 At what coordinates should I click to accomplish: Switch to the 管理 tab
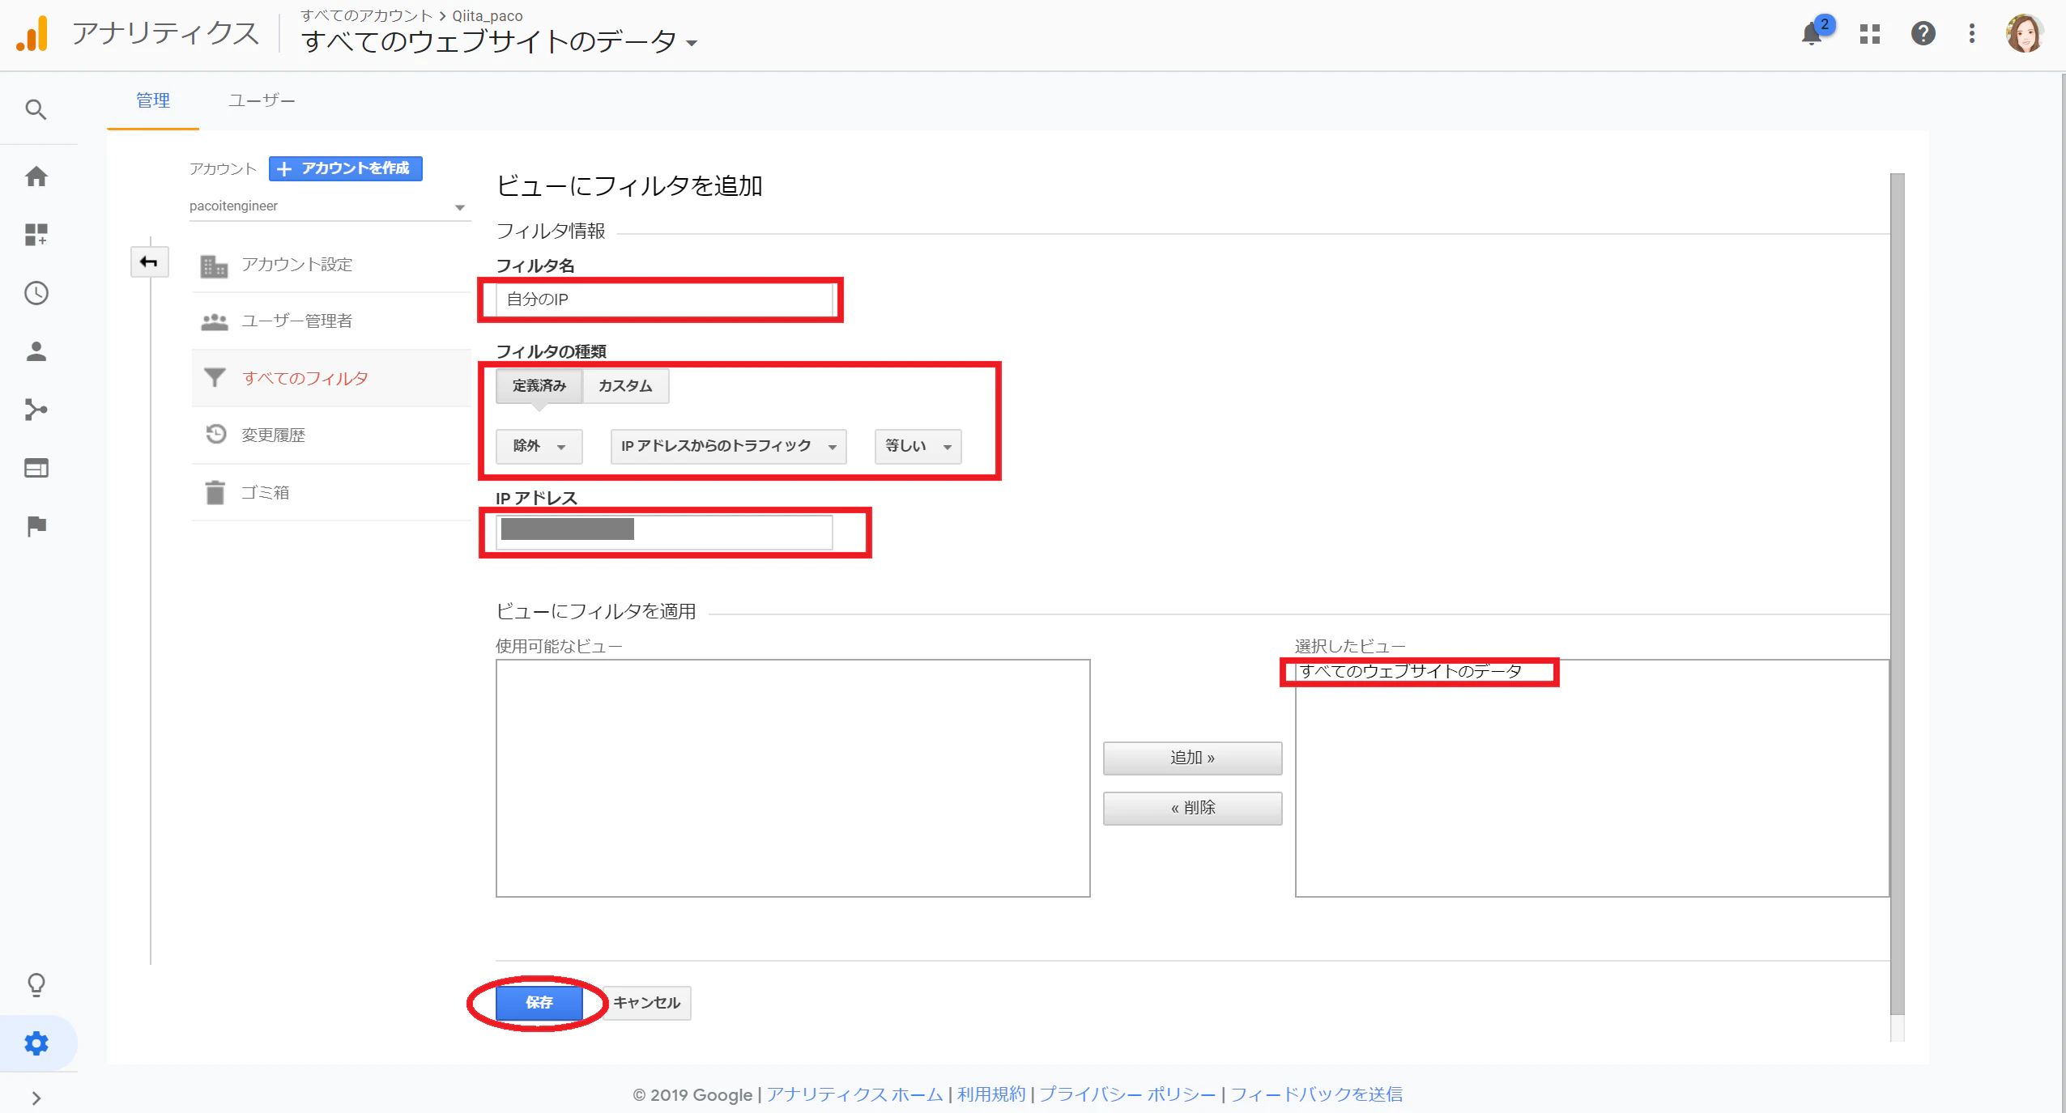tap(153, 100)
